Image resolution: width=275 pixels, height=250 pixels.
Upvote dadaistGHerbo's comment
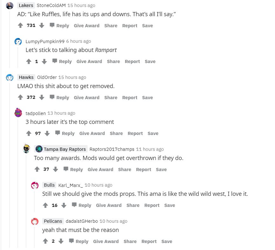pos(45,241)
